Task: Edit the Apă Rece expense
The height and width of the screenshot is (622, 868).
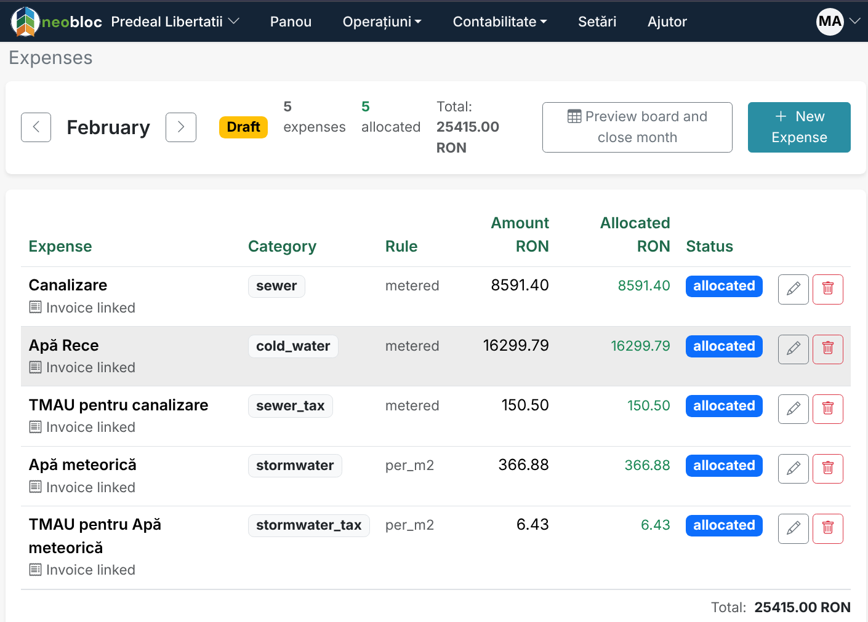Action: (794, 349)
